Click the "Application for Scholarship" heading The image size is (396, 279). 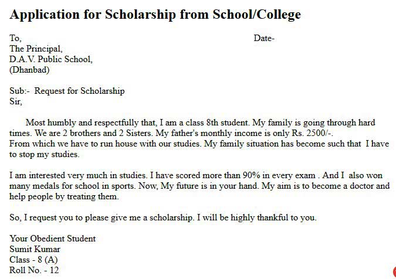coord(155,15)
